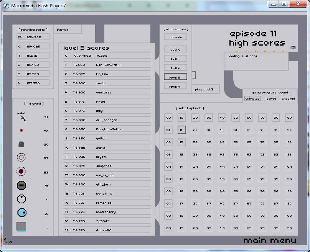This screenshot has height=252, width=310.
Task: Choose episode 00 from episode selector
Action: 168,118
